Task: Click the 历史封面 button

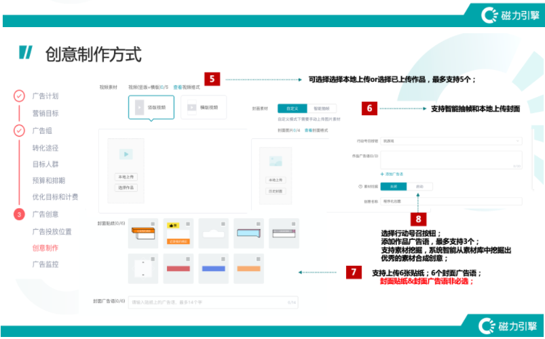Action: 276,191
